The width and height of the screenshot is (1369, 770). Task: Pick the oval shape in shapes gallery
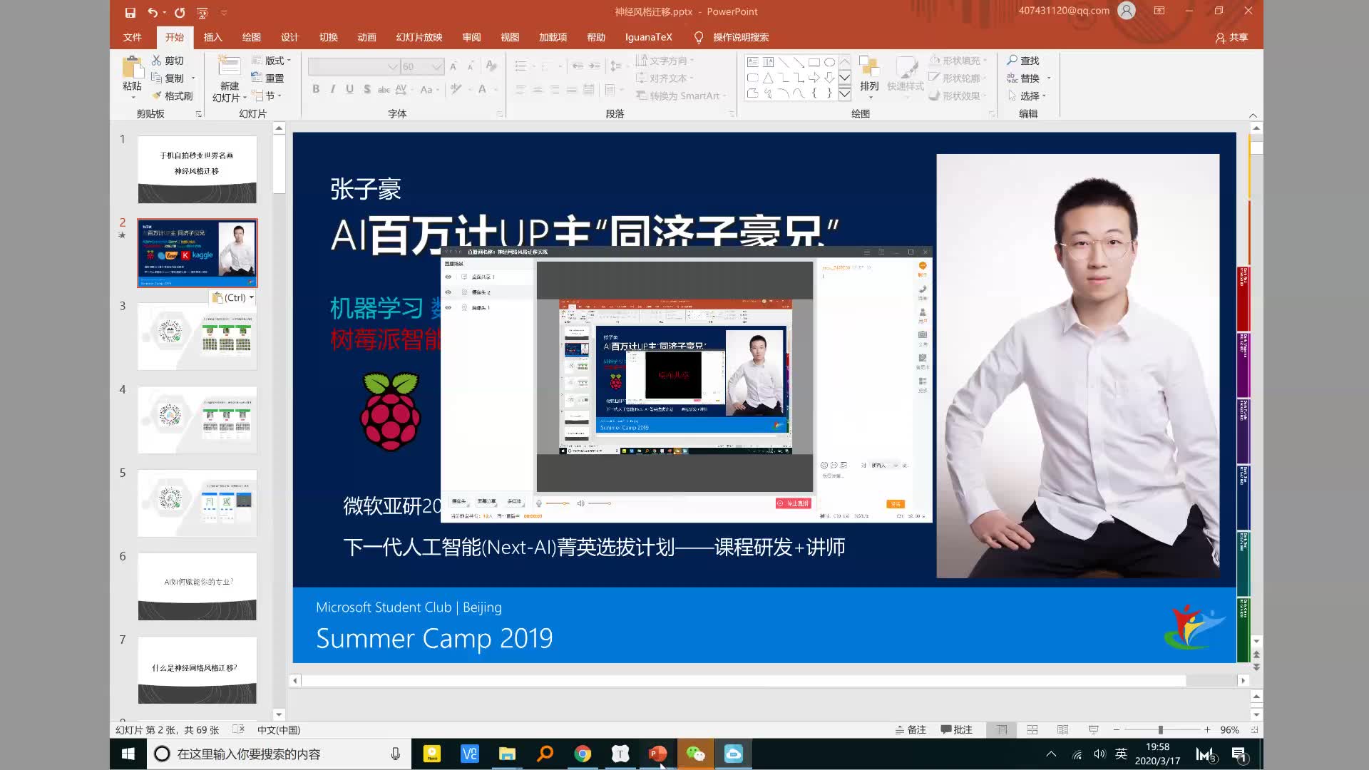(829, 62)
